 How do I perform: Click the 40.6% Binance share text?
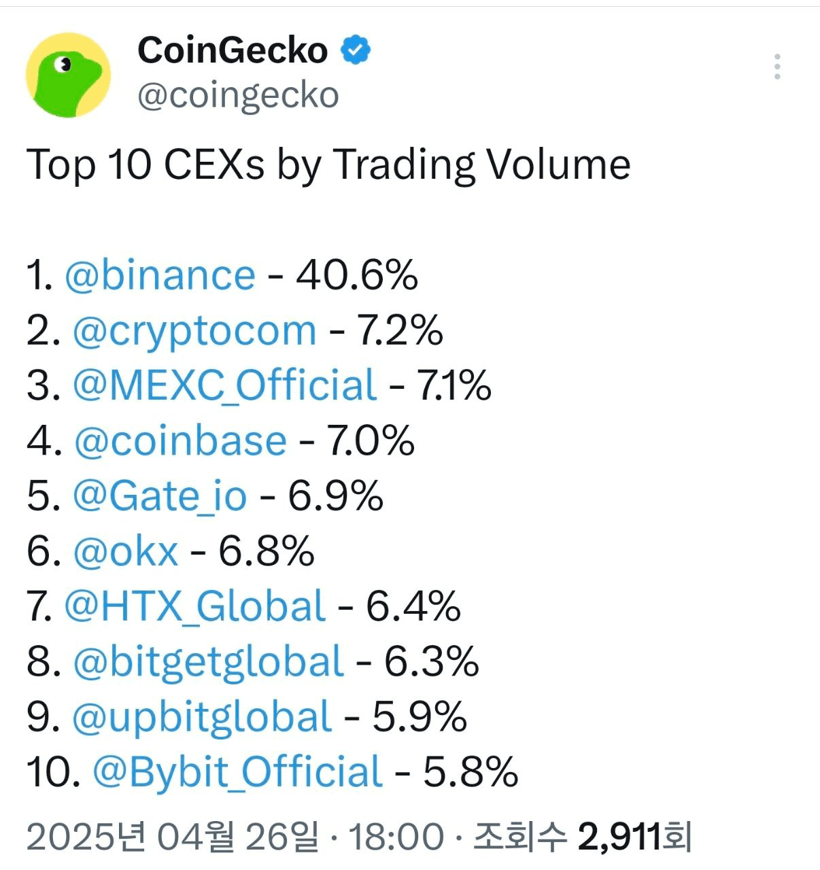coord(356,275)
